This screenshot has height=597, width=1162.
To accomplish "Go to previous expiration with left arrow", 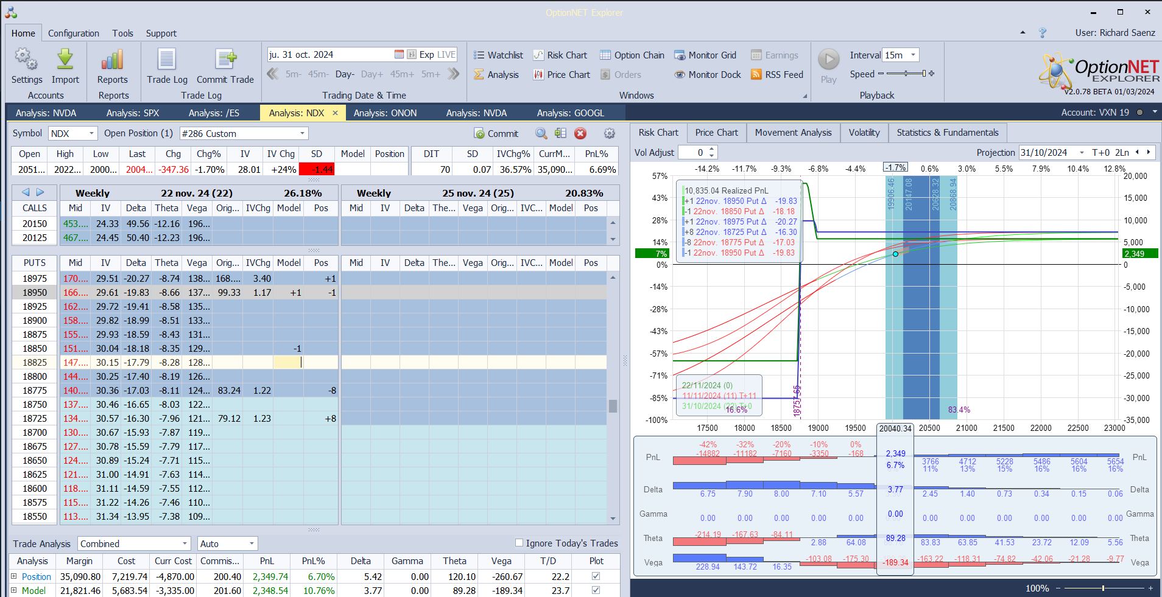I will click(26, 192).
